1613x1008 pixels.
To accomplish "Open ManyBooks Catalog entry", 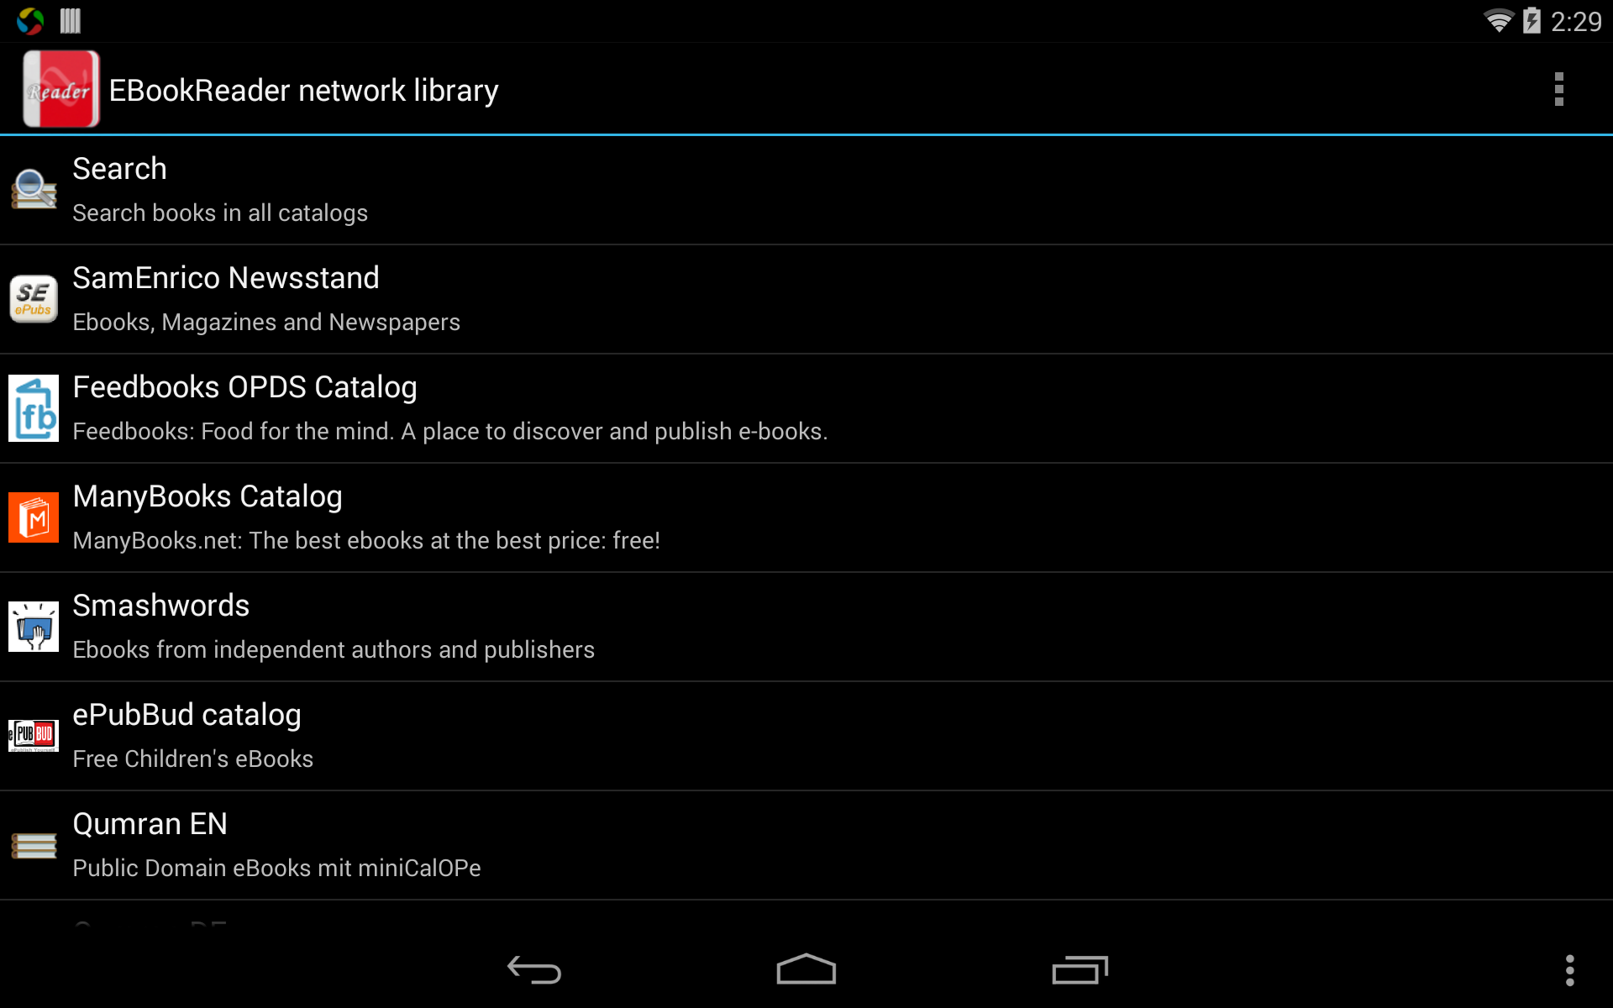I will 806,517.
